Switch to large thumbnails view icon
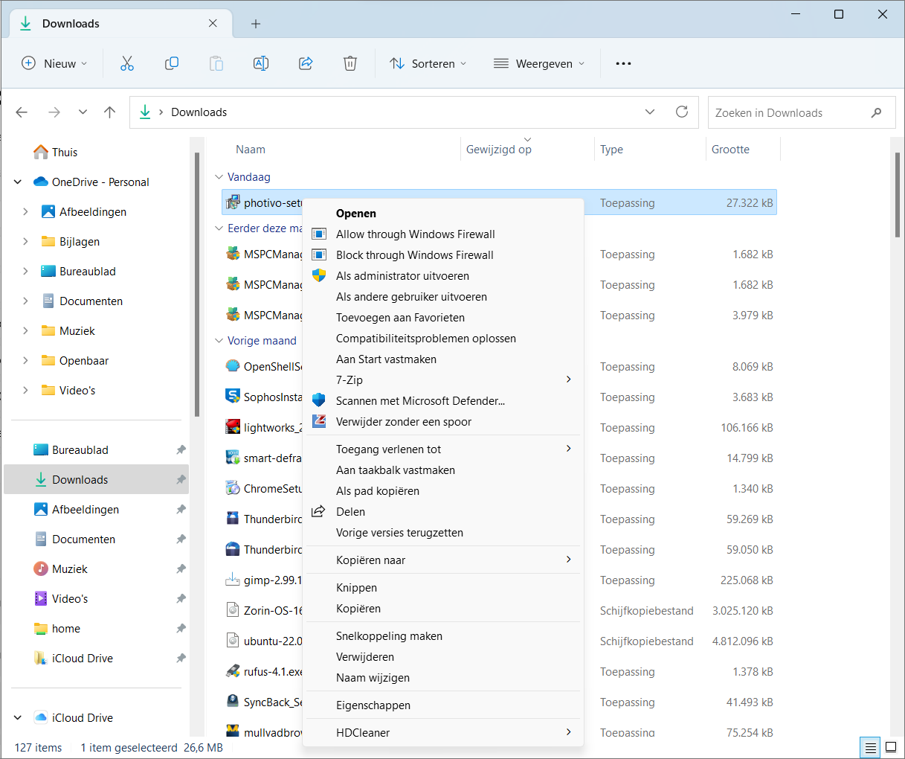The image size is (905, 759). pyautogui.click(x=891, y=747)
